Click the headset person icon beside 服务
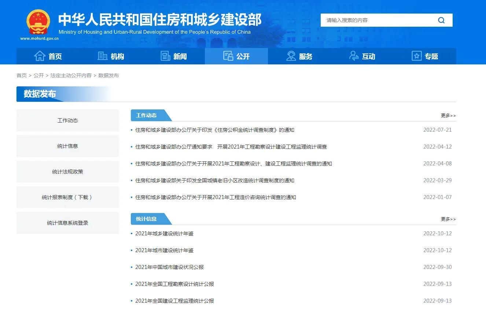Image resolution: width=486 pixels, height=314 pixels. coord(291,56)
